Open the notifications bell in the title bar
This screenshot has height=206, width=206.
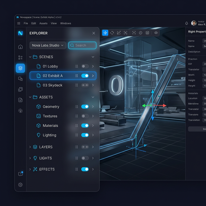click(x=187, y=23)
